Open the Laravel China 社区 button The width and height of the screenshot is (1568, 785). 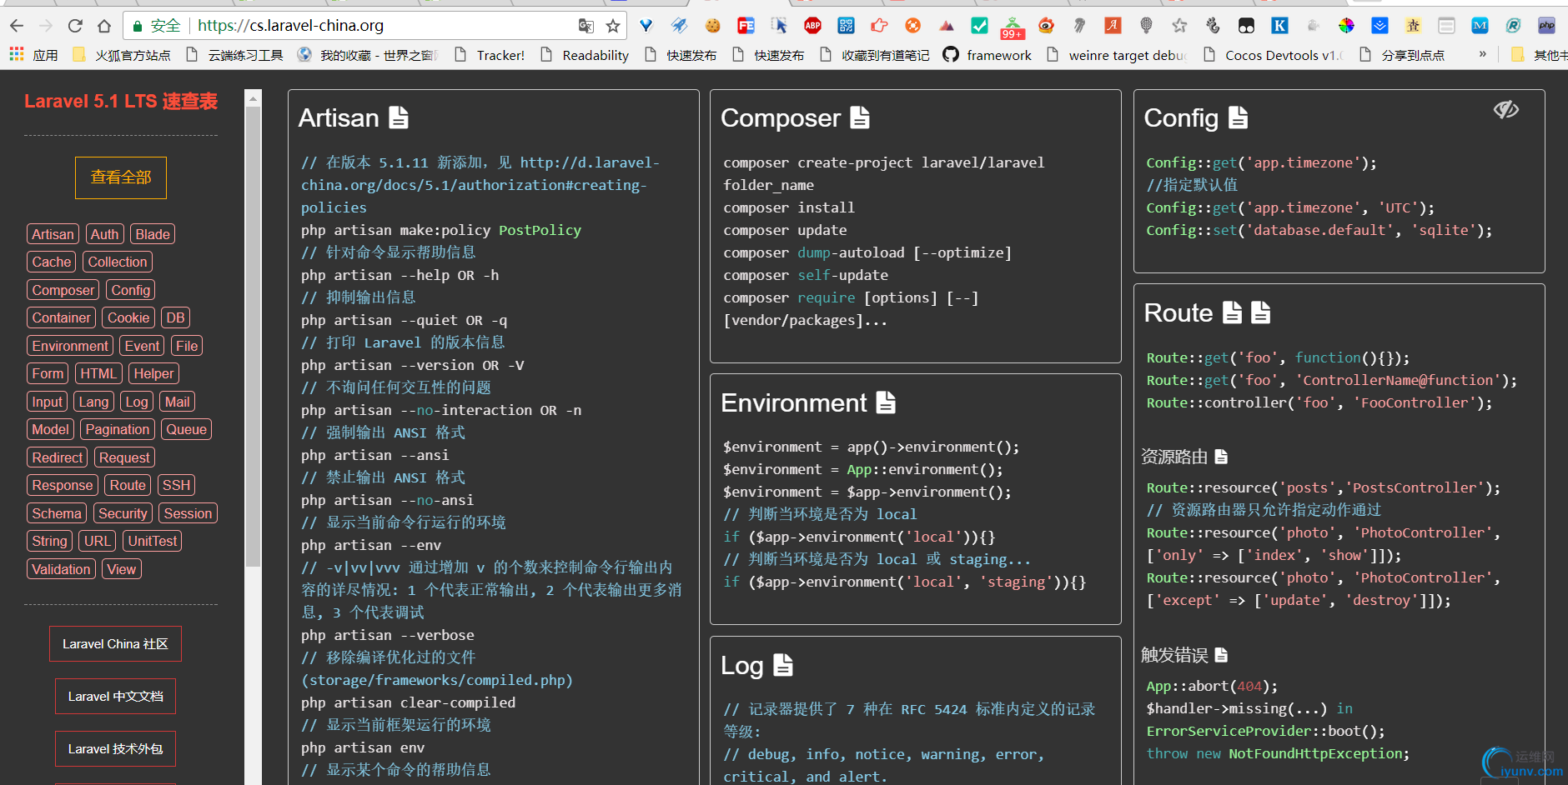tap(115, 644)
